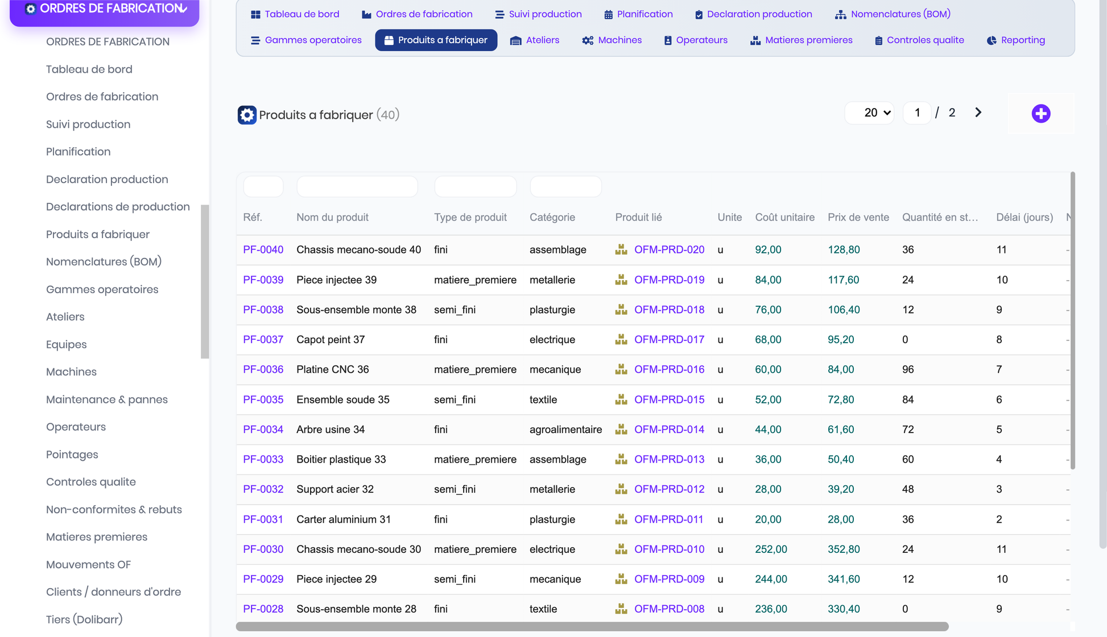Viewport: 1107px width, 637px height.
Task: Select the Produits a fabriquer active tab
Action: pyautogui.click(x=436, y=40)
